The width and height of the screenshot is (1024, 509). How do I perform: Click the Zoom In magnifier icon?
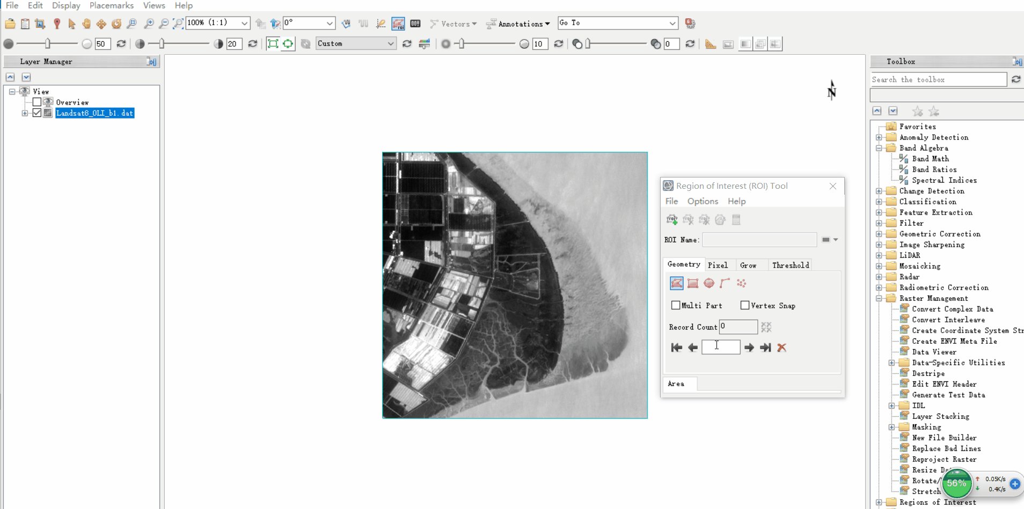click(149, 24)
